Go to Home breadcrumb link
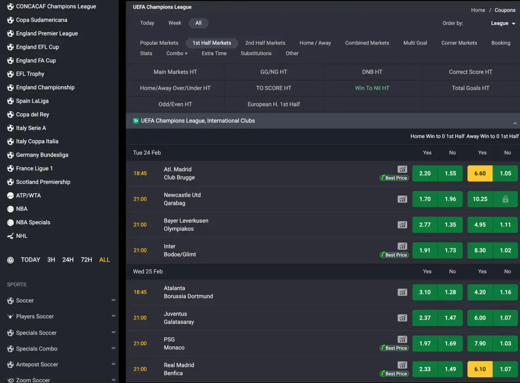520x383 pixels. [x=478, y=10]
